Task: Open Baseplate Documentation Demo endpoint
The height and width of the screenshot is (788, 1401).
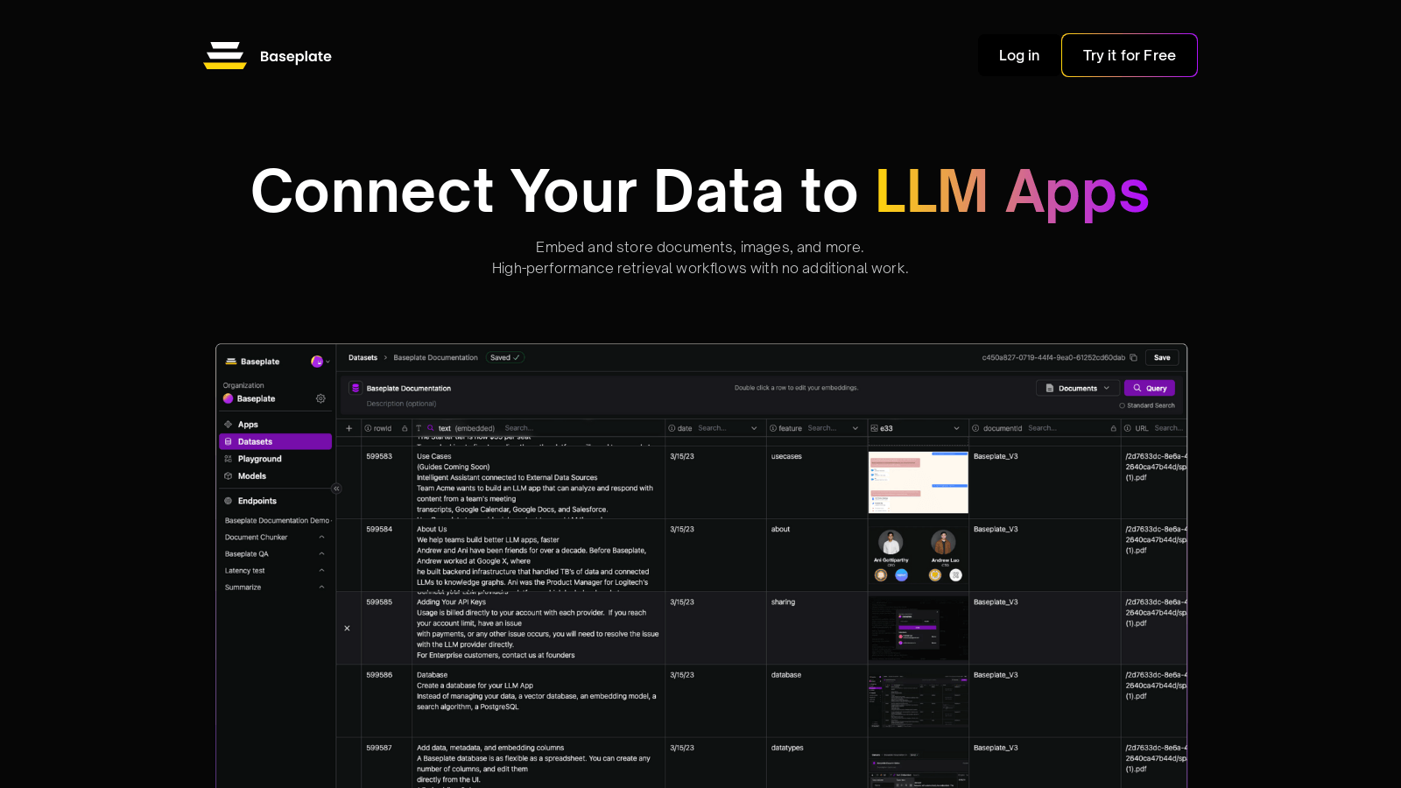Action: (277, 520)
